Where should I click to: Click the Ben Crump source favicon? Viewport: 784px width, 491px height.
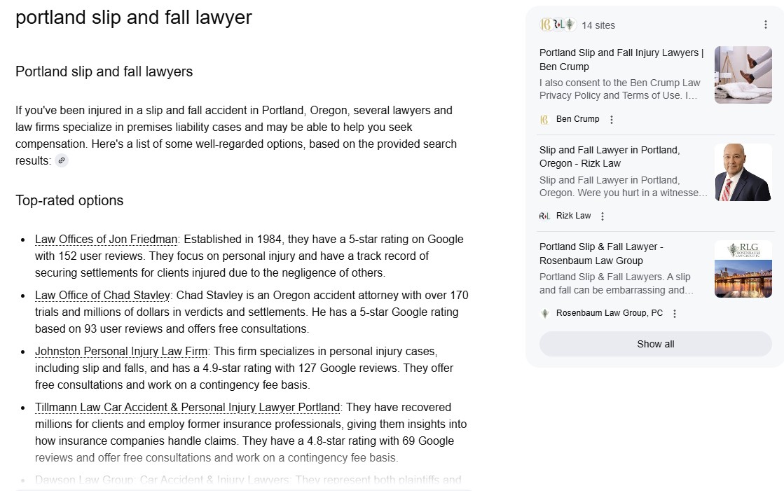544,120
